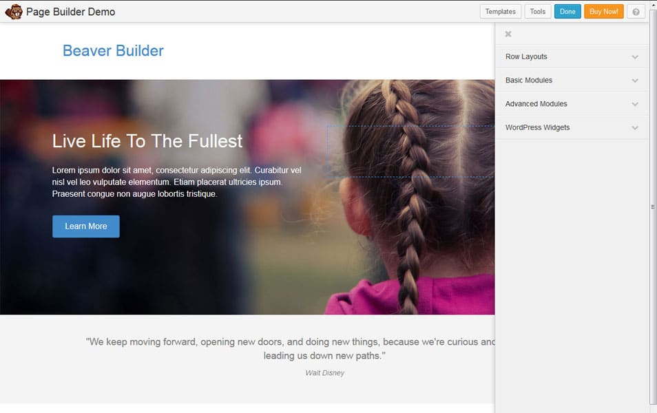Click the orange Buy Now! button
The height and width of the screenshot is (413, 657).
pyautogui.click(x=604, y=11)
